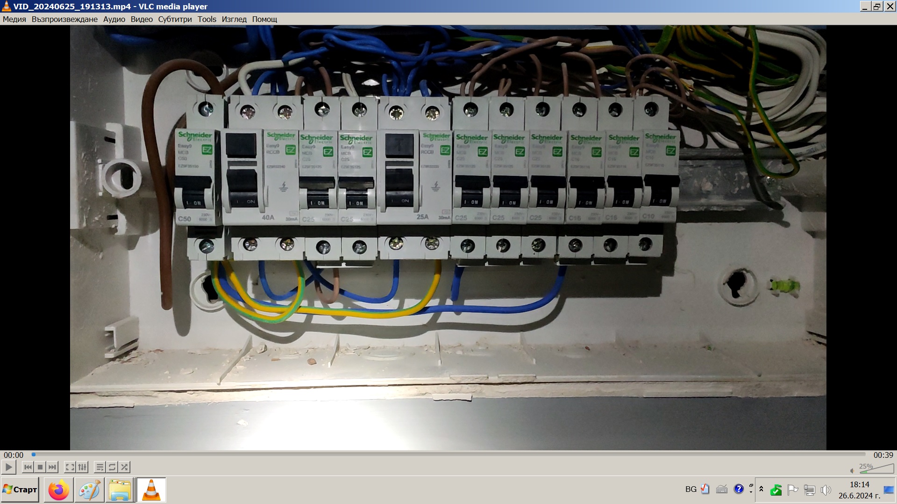Expand the Видео menu
Viewport: 897px width, 504px height.
(x=142, y=19)
